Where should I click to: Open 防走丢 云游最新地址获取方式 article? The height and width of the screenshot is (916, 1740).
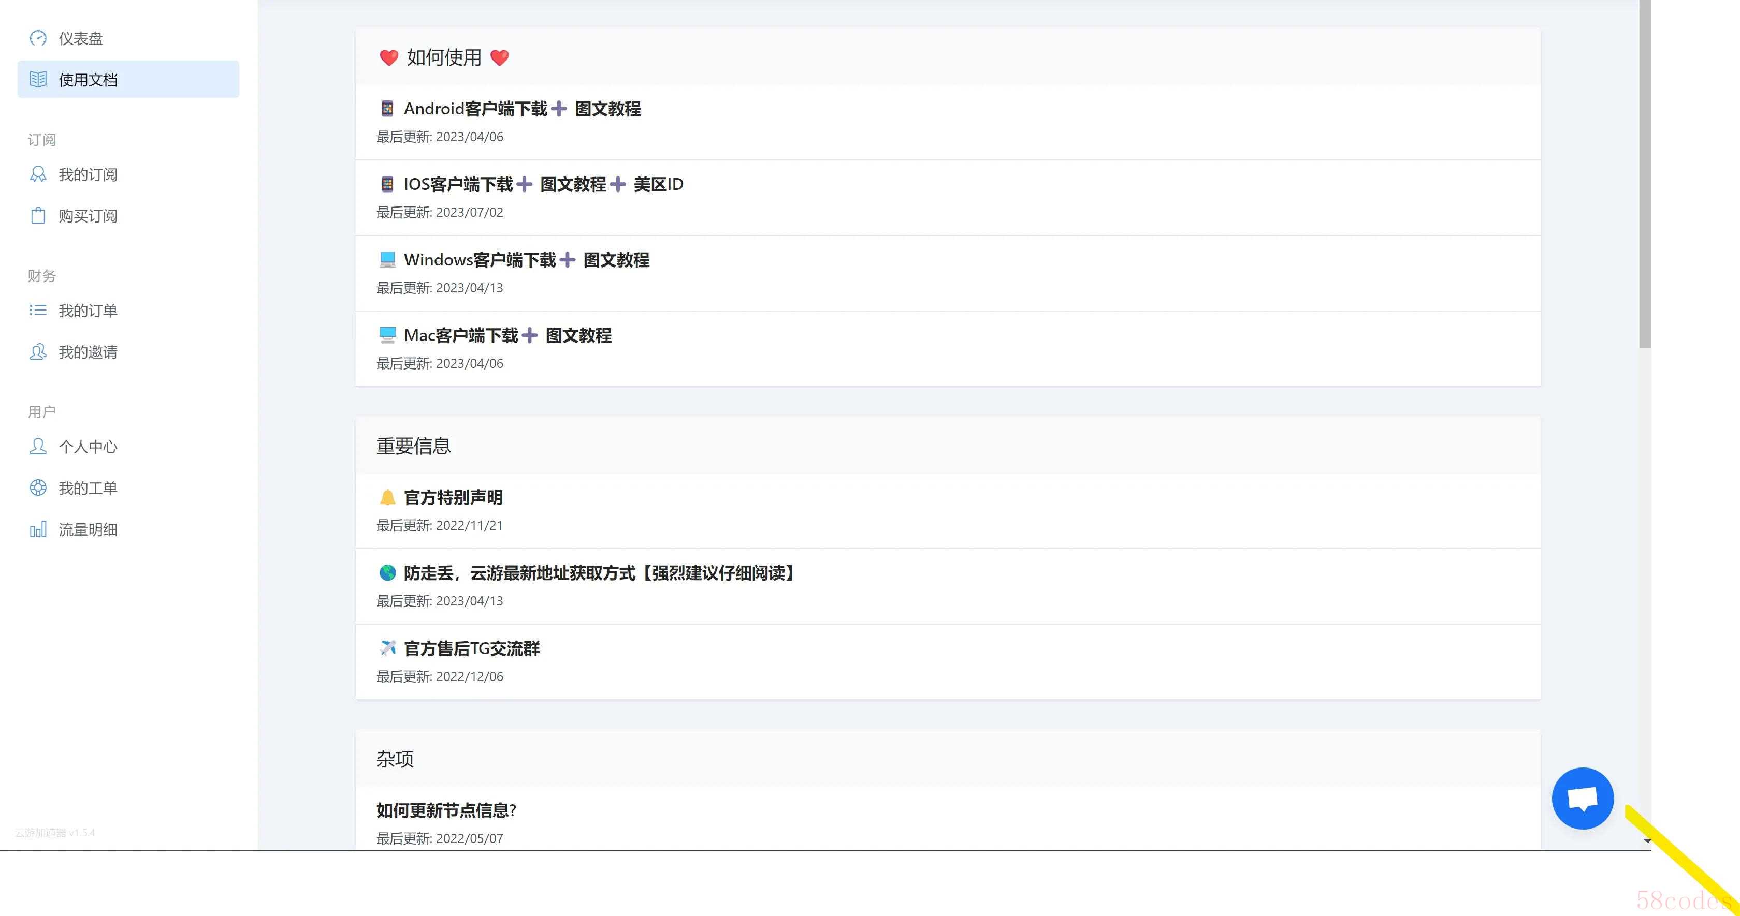(599, 573)
